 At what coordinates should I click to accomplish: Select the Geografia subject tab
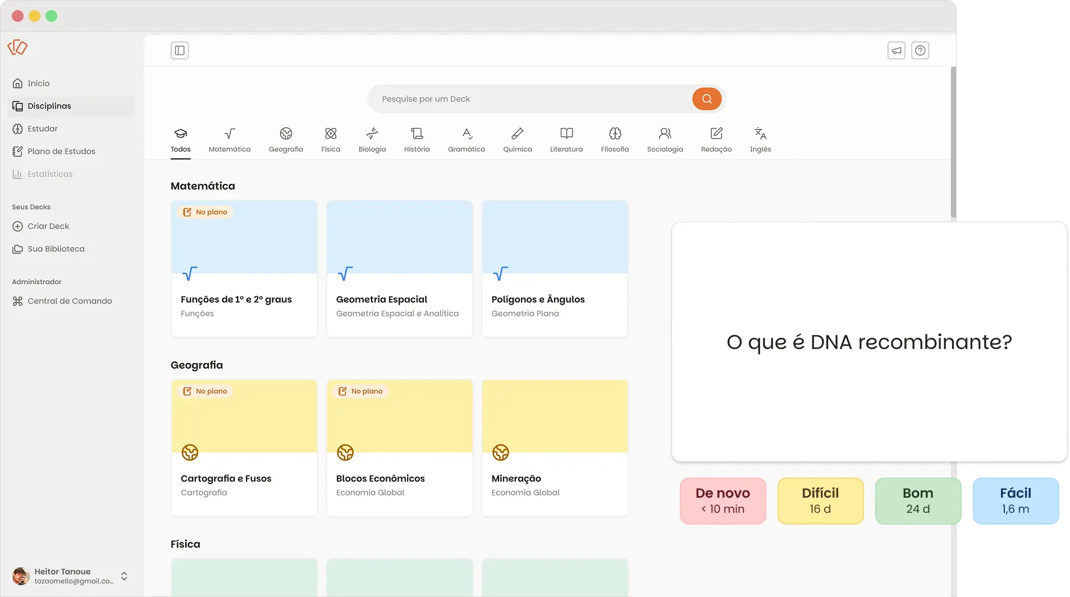[286, 140]
